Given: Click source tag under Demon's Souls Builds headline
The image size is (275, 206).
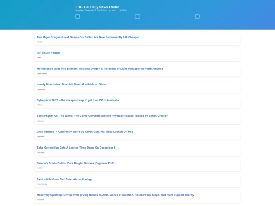Looking at the screenshot, I should (40, 168).
